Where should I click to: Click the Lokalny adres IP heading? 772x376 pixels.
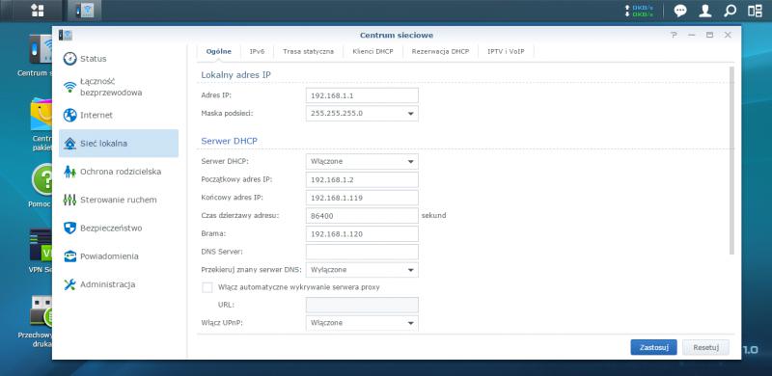235,75
